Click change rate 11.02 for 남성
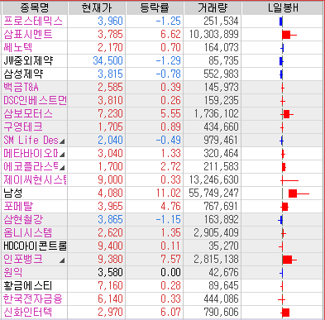 [169, 193]
